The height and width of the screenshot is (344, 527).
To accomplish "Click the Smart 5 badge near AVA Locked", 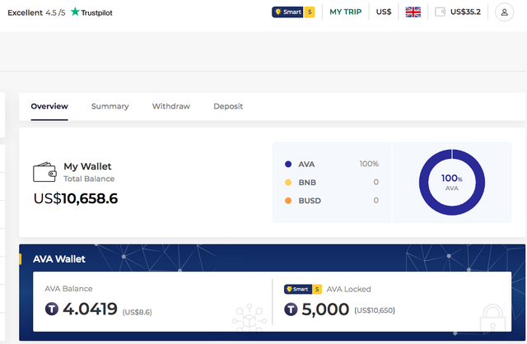I will pos(301,289).
